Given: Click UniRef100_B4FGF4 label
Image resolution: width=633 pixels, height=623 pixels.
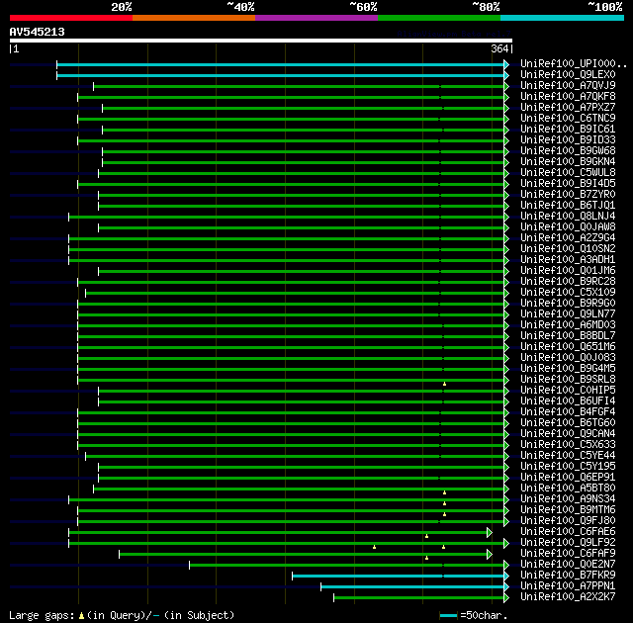Looking at the screenshot, I should tap(568, 412).
